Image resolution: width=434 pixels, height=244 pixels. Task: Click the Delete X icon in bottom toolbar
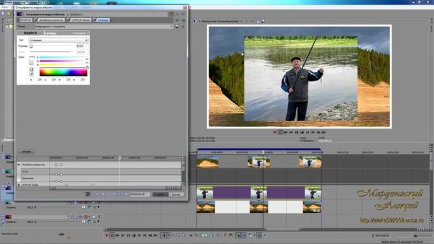tap(191, 235)
